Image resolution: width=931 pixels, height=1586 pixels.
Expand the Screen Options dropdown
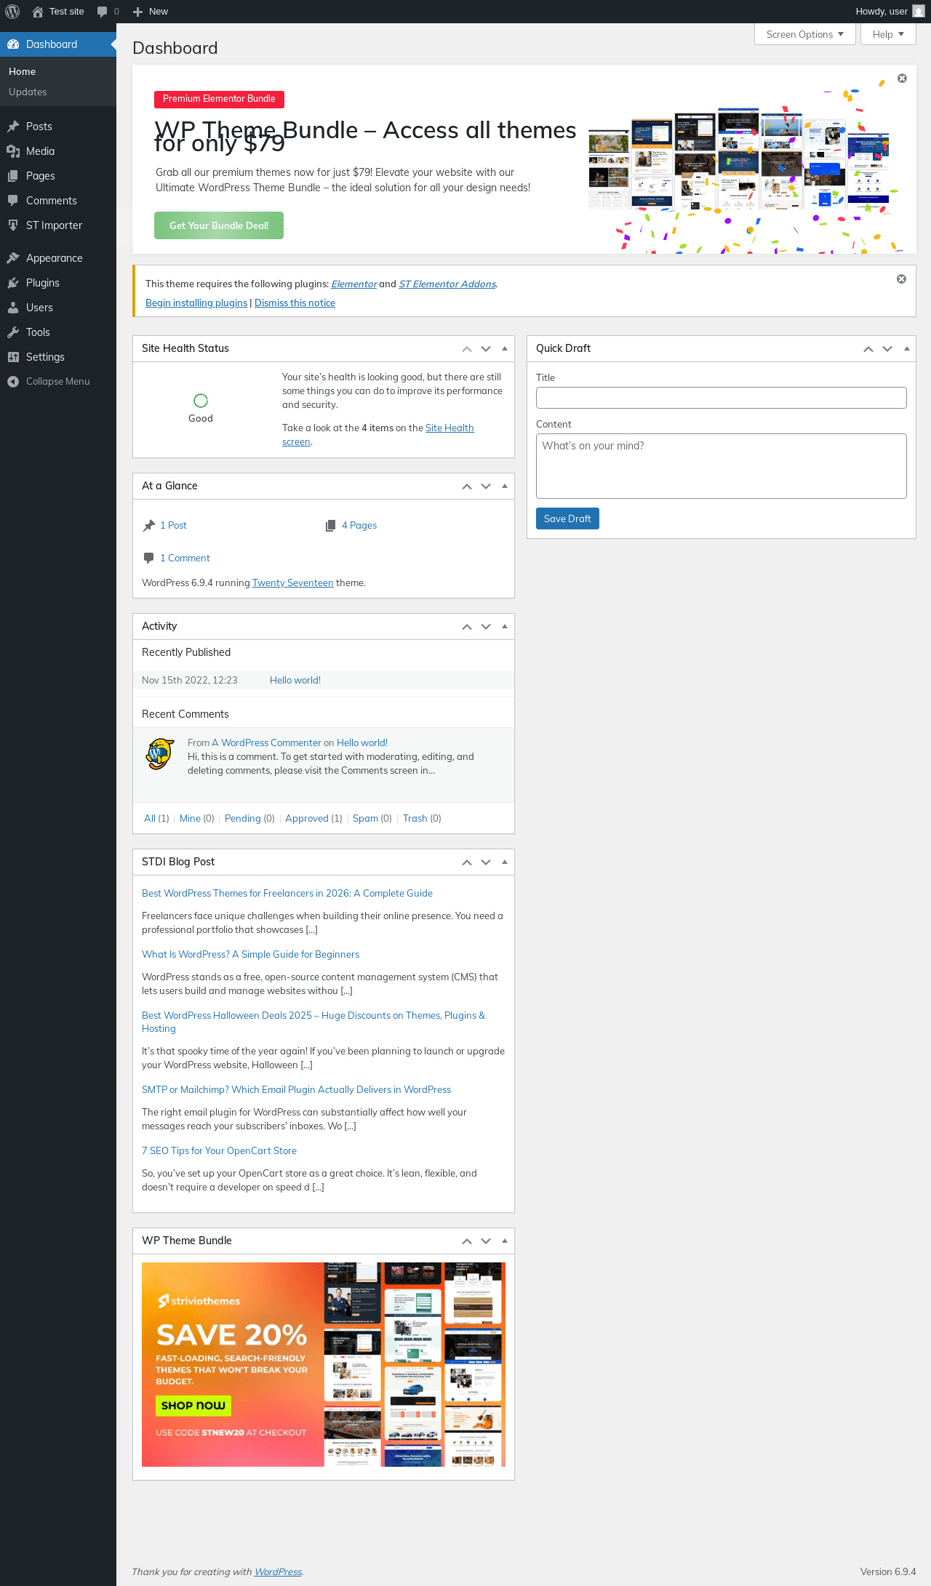[805, 34]
